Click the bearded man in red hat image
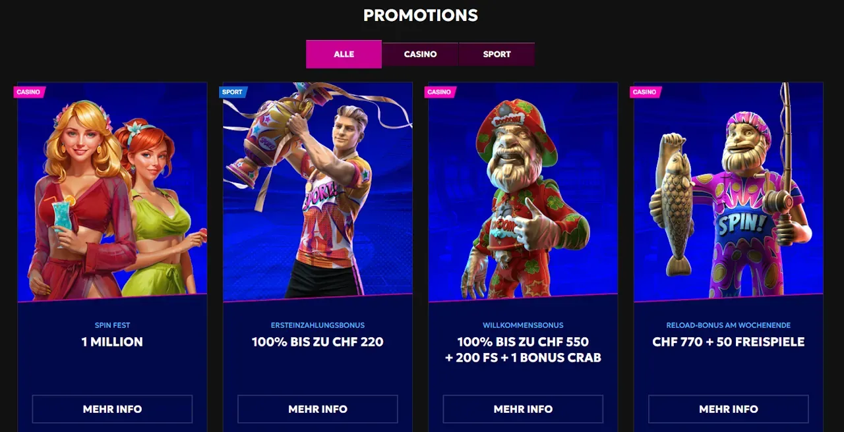The width and height of the screenshot is (844, 432). 523,192
